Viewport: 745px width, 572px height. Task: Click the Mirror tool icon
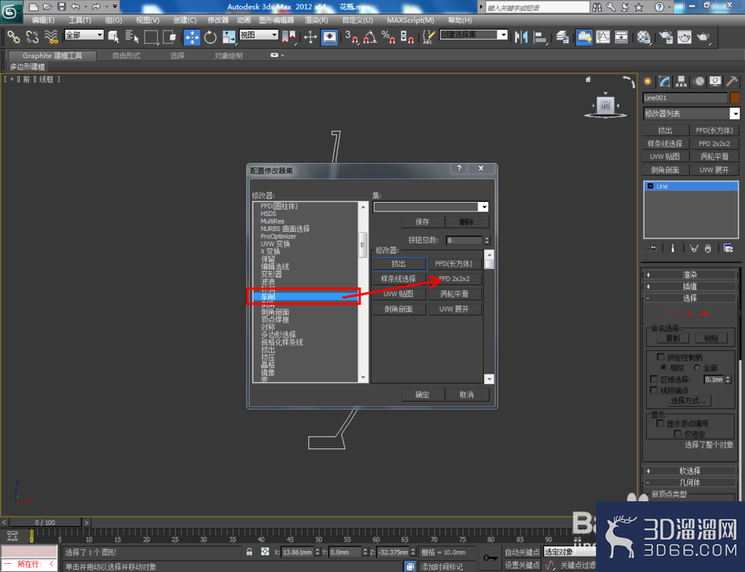pos(521,36)
